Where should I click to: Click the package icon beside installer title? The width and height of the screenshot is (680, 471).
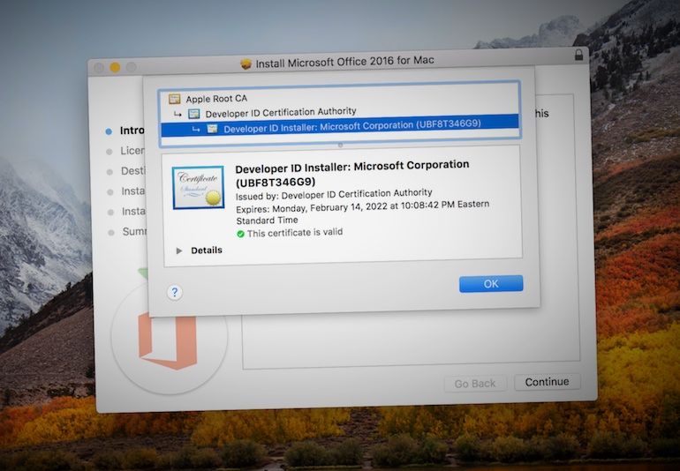246,64
